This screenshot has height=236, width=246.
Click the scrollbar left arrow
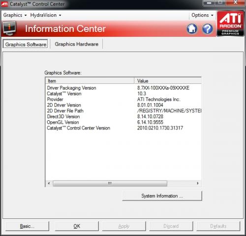point(49,183)
